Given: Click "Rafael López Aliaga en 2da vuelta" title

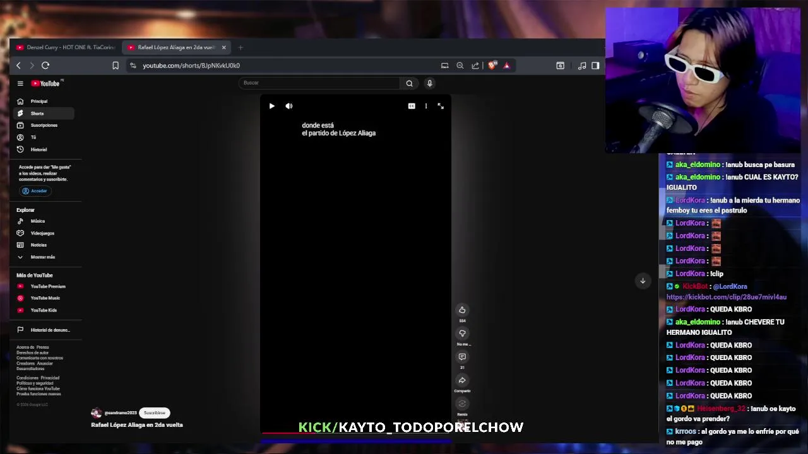Looking at the screenshot, I should click(x=137, y=425).
